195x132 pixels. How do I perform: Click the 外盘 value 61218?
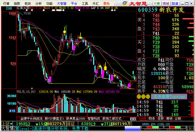click(159, 87)
